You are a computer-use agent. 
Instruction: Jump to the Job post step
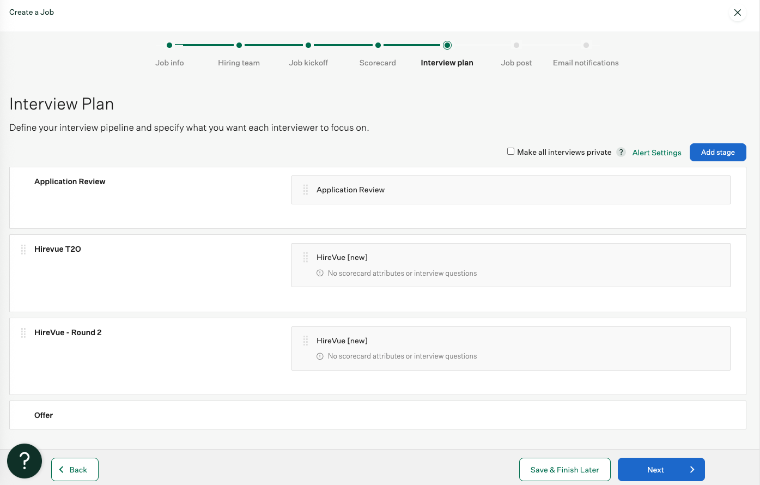[516, 63]
